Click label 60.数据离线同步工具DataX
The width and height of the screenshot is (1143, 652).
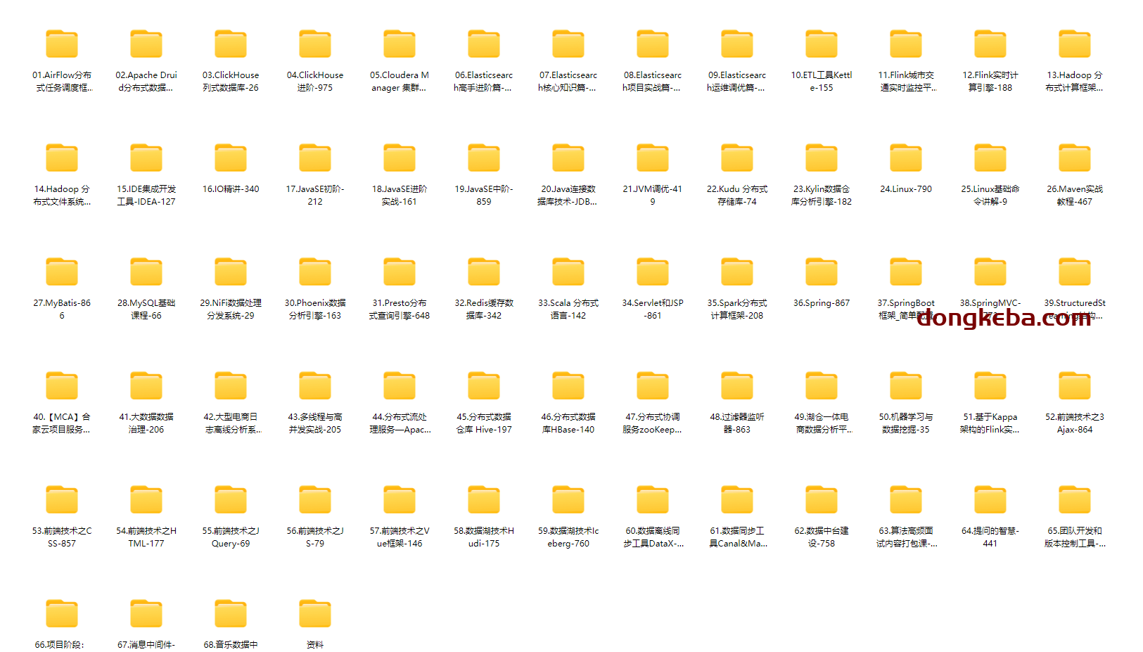click(653, 537)
